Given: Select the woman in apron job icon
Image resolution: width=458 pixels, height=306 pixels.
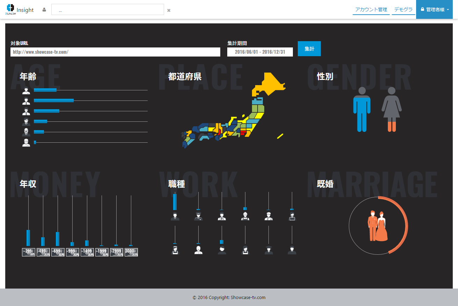Looking at the screenshot, I should pos(245,250).
